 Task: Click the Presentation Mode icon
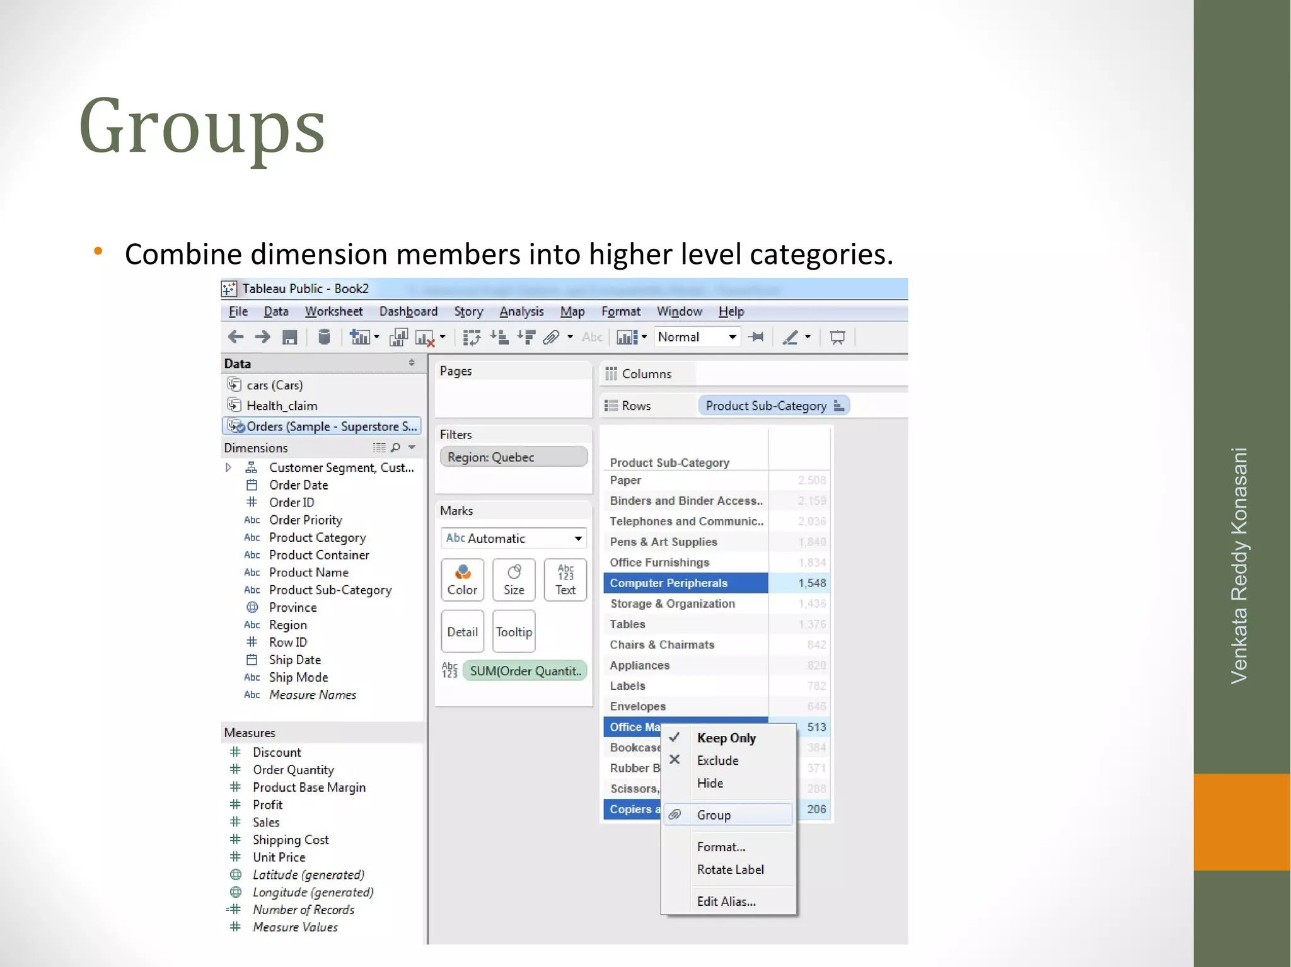click(x=837, y=338)
